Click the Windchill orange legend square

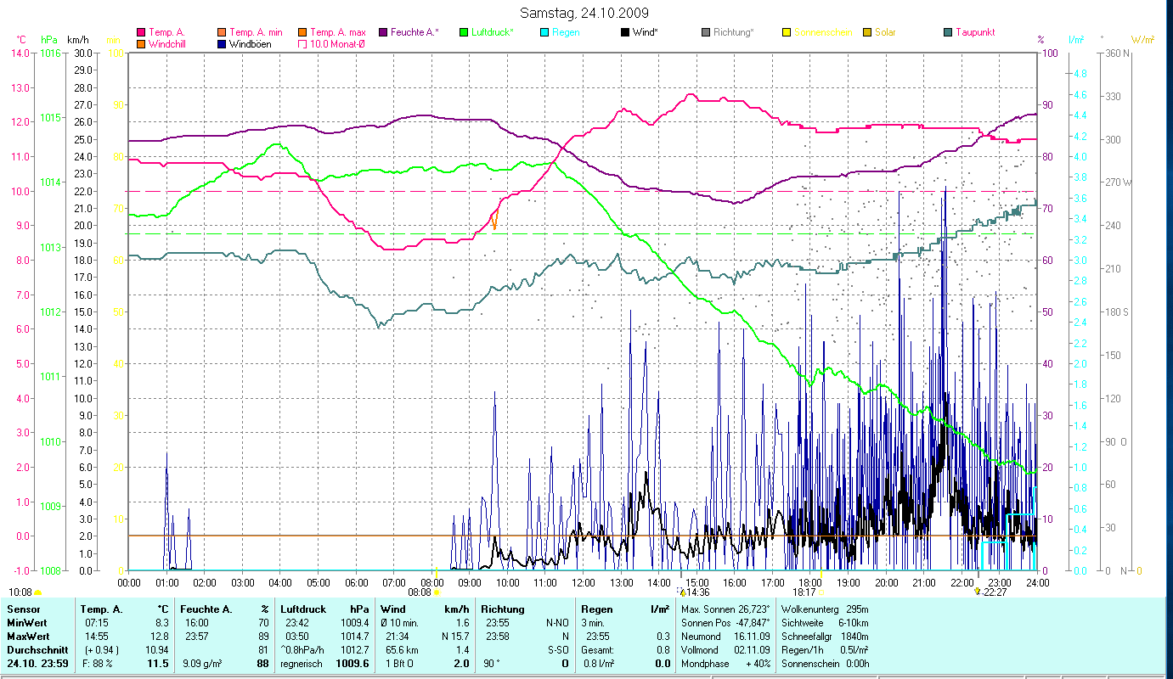click(141, 44)
